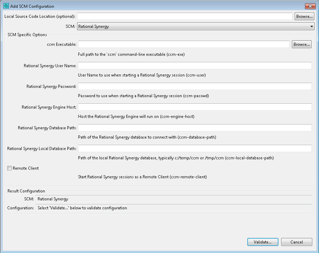Cancel the SCM configuration dialog
This screenshot has width=319, height=253.
click(297, 242)
